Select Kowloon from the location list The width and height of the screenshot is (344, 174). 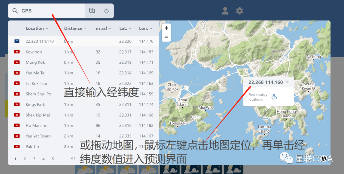point(34,52)
